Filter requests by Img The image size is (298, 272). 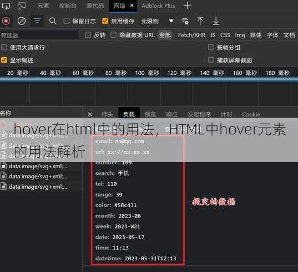point(240,35)
